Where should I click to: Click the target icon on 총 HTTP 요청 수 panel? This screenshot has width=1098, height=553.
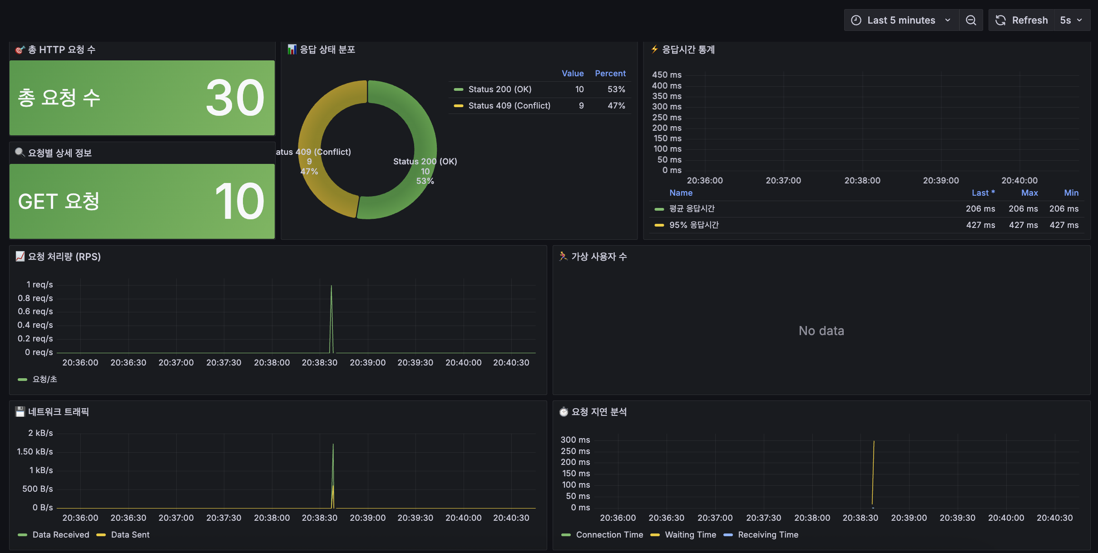[20, 50]
